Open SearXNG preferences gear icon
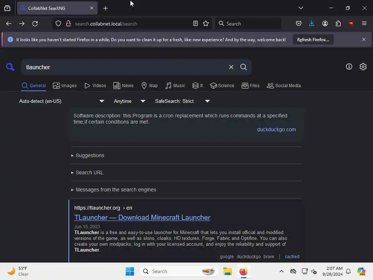The height and width of the screenshot is (280, 373). 363,67
